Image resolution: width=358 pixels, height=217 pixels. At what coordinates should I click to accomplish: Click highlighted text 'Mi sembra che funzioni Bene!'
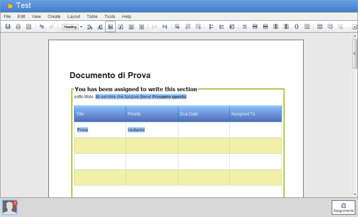coord(124,97)
